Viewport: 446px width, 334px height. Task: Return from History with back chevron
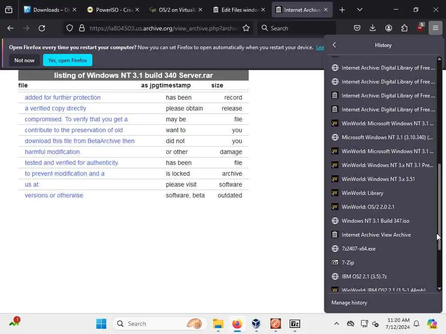click(x=334, y=45)
